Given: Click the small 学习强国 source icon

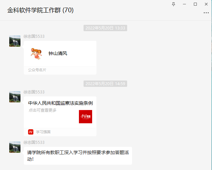Looking at the screenshot, I should coord(31,132).
